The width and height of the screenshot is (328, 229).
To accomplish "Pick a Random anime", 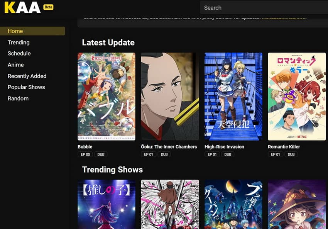I will point(18,98).
